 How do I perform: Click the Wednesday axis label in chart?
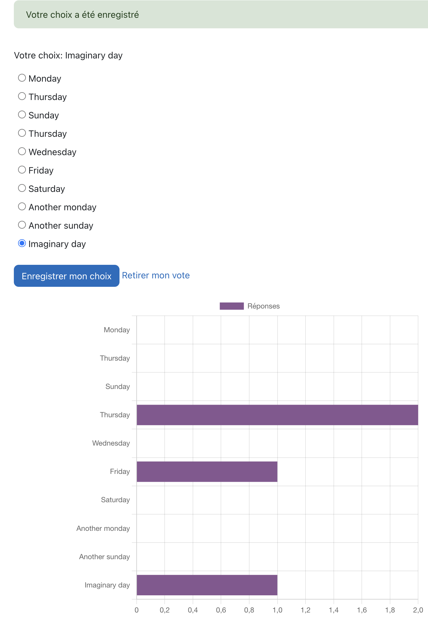[x=111, y=443]
